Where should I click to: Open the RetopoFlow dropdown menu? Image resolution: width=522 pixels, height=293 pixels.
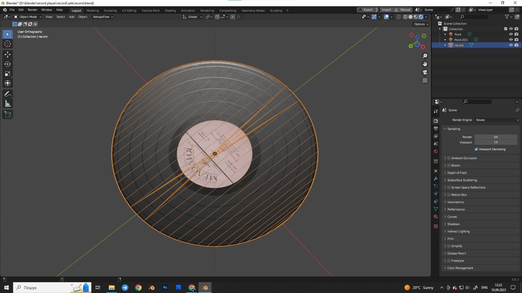coord(103,17)
